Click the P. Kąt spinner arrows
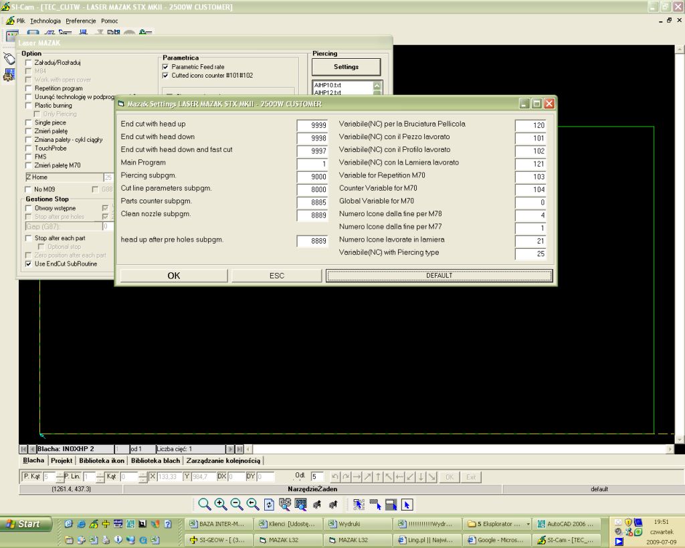 [60, 477]
